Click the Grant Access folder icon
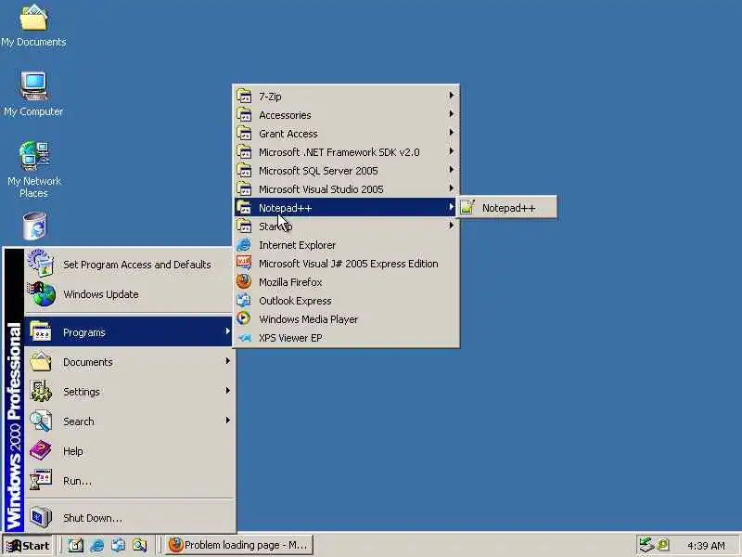This screenshot has width=742, height=557. pos(244,133)
